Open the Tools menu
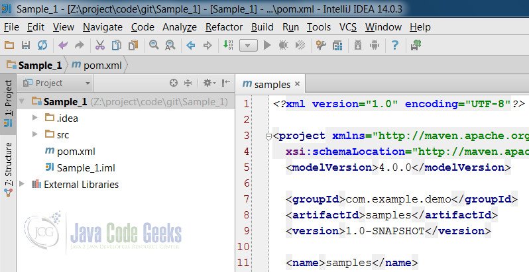This screenshot has height=272, width=529. tap(319, 27)
